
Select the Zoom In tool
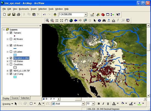47,20
